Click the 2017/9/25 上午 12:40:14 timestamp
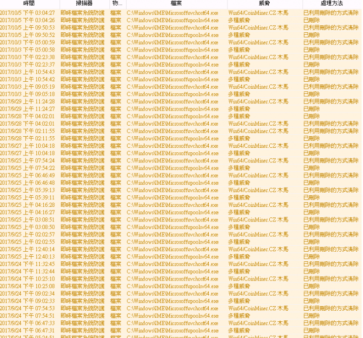The height and width of the screenshot is (338, 363). 27,250
